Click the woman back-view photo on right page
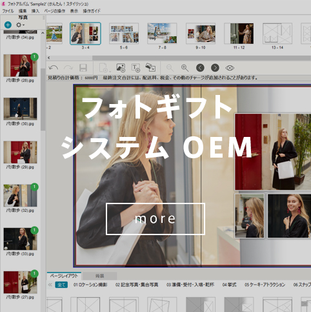The width and height of the screenshot is (311, 312). (x=250, y=216)
